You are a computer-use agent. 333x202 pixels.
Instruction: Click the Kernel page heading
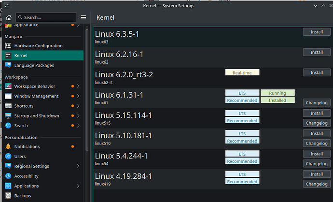coord(105,17)
